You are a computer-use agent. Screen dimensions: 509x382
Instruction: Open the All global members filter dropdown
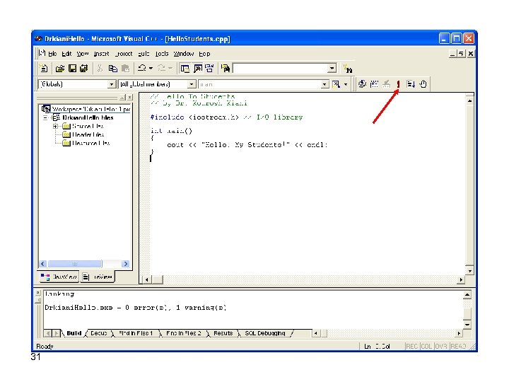click(x=192, y=84)
